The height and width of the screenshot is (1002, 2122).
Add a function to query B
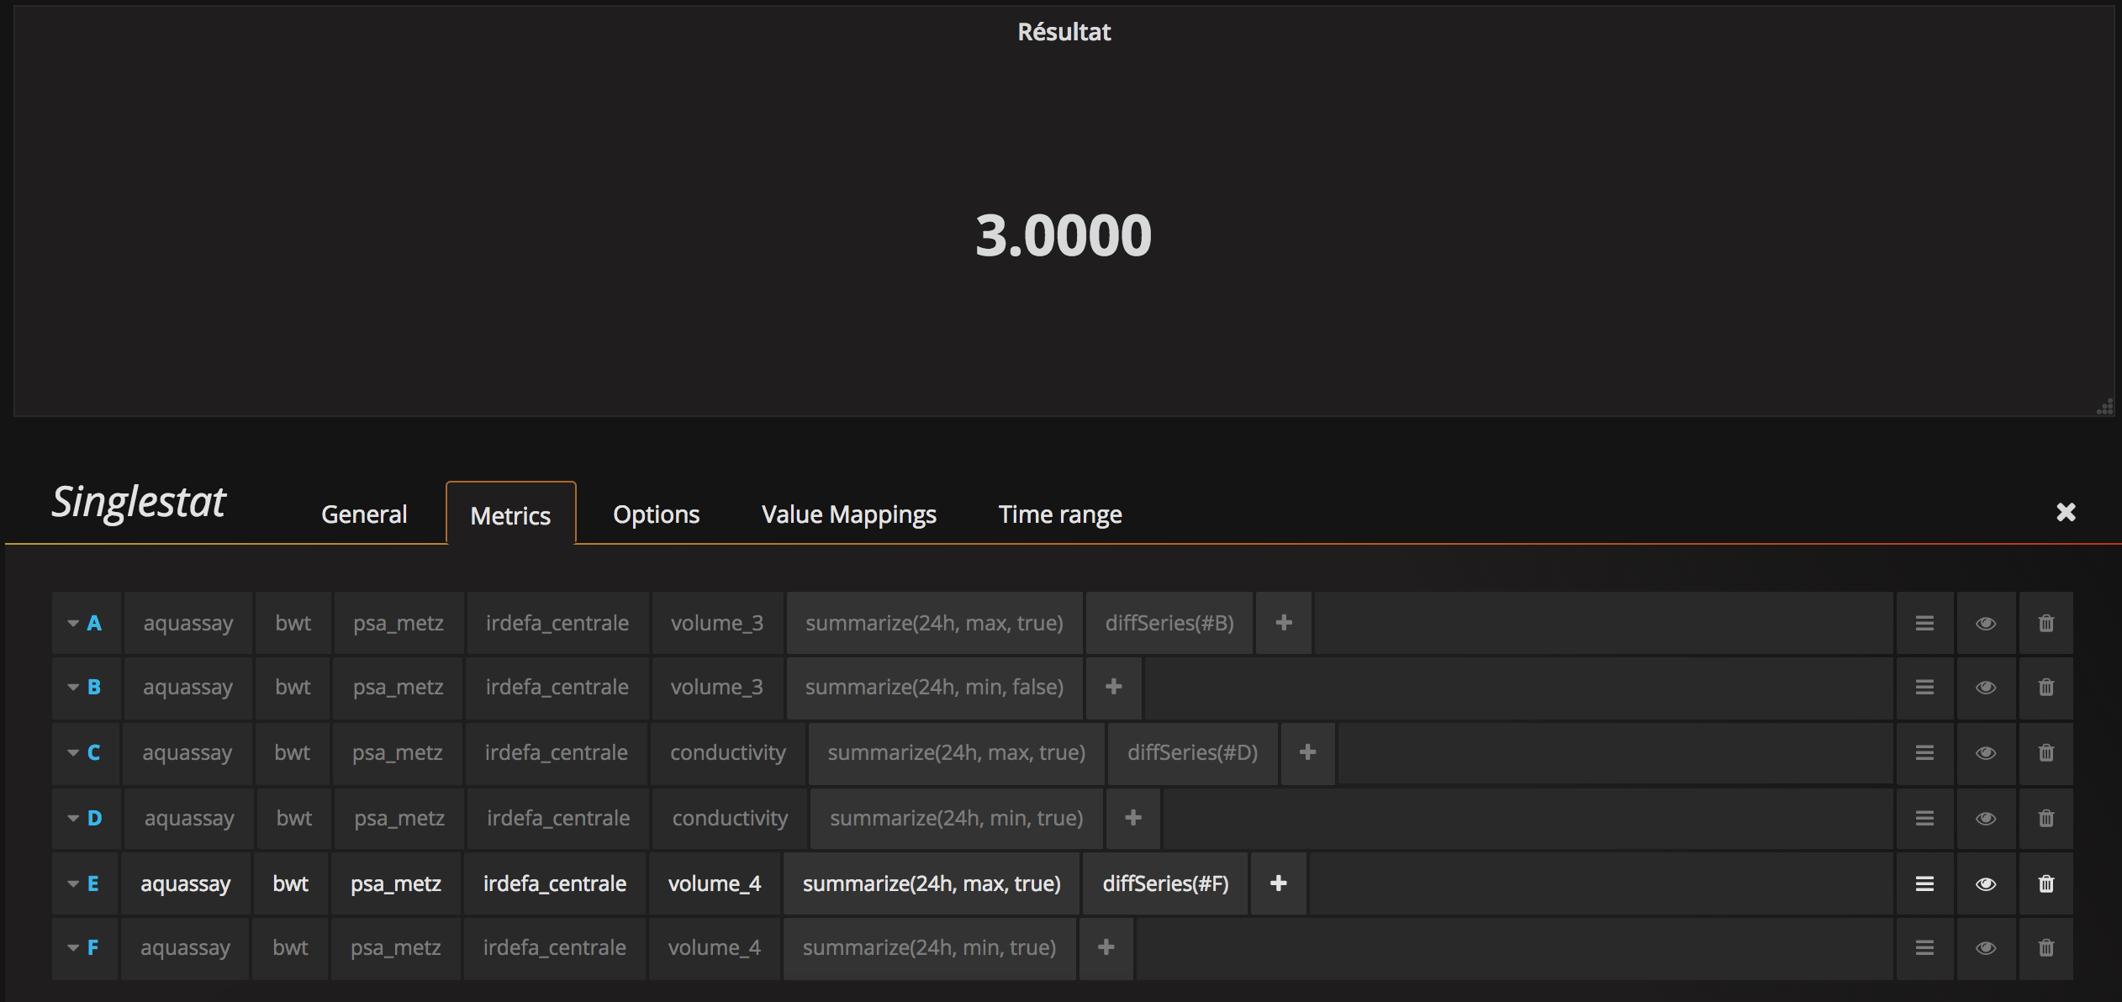tap(1114, 687)
